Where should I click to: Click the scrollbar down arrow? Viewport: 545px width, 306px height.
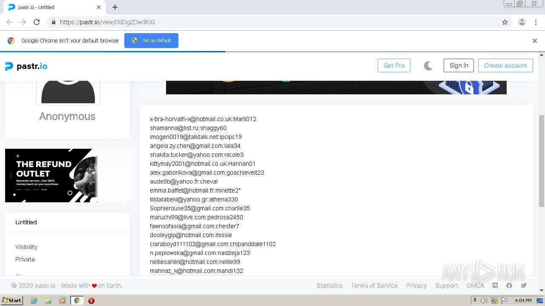pyautogui.click(x=542, y=290)
